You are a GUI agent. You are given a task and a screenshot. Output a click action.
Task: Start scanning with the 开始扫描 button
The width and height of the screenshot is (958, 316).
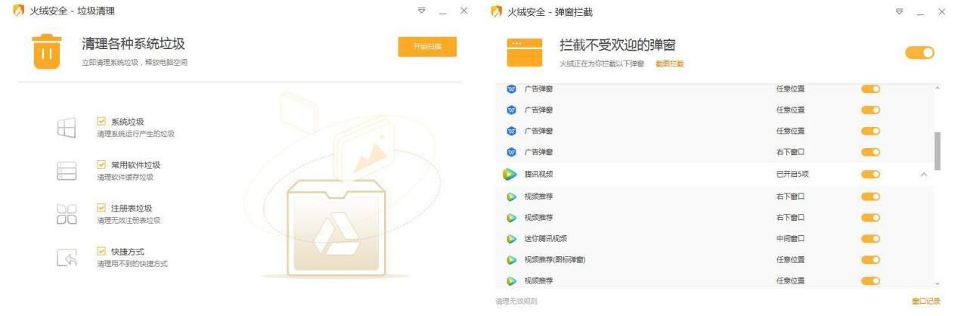tap(427, 46)
